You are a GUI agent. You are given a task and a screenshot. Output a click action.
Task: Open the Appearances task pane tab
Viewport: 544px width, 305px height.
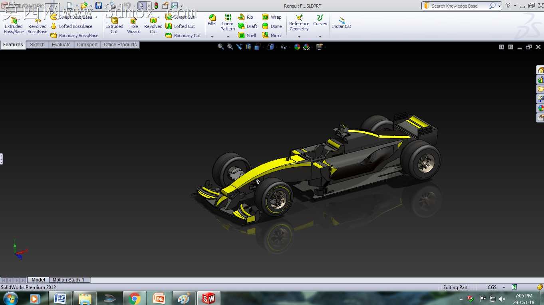[540, 108]
